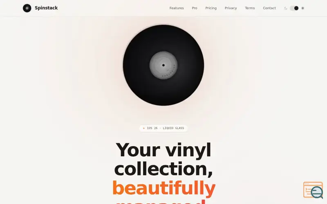Click the moon dark mode icon
327x204 pixels.
point(286,8)
